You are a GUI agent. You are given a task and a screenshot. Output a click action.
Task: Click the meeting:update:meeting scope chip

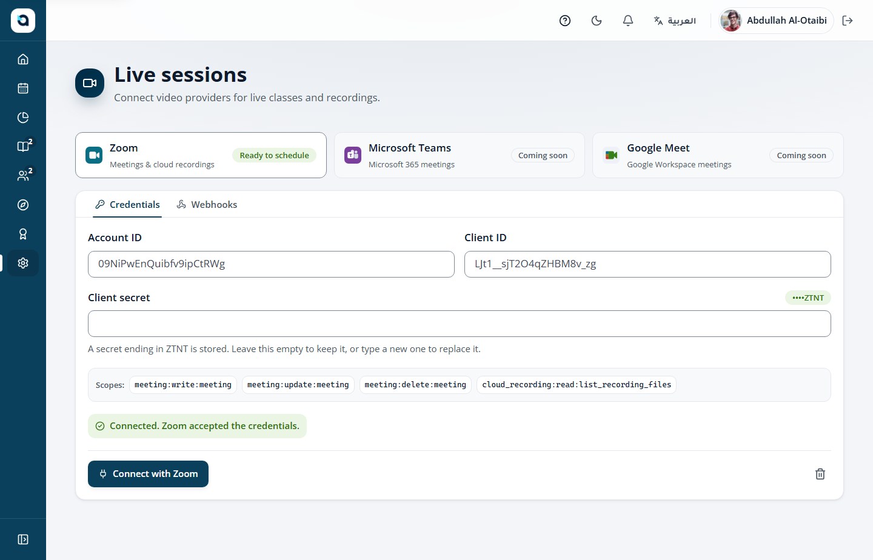pyautogui.click(x=298, y=385)
